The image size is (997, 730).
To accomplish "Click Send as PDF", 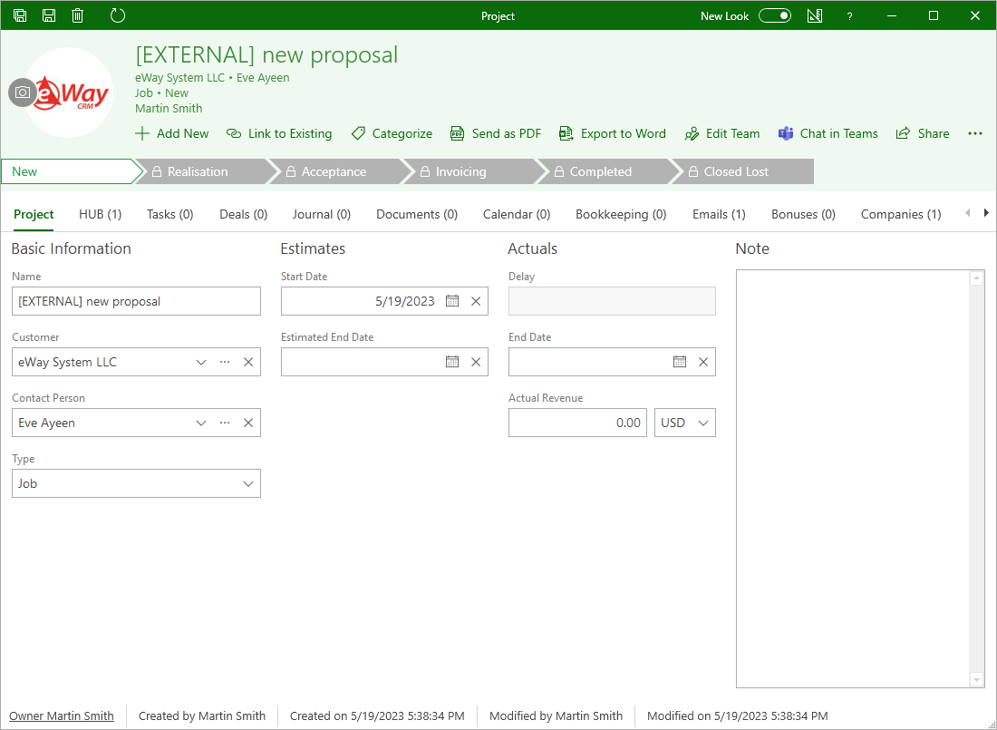I will coord(496,133).
